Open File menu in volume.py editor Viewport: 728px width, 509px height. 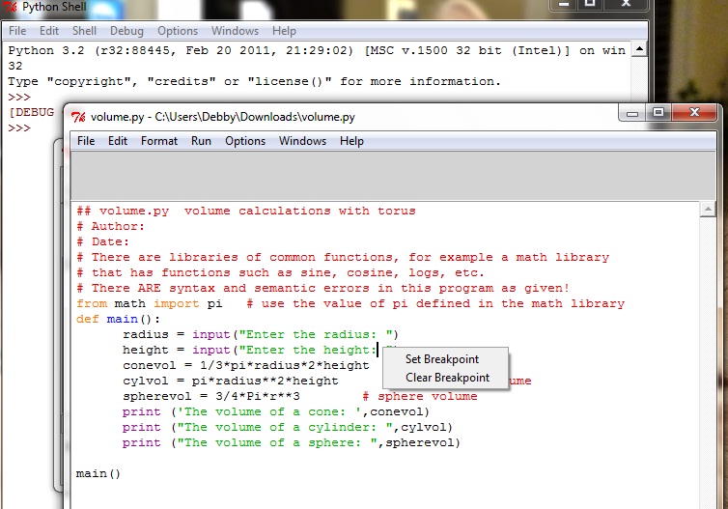pyautogui.click(x=86, y=141)
